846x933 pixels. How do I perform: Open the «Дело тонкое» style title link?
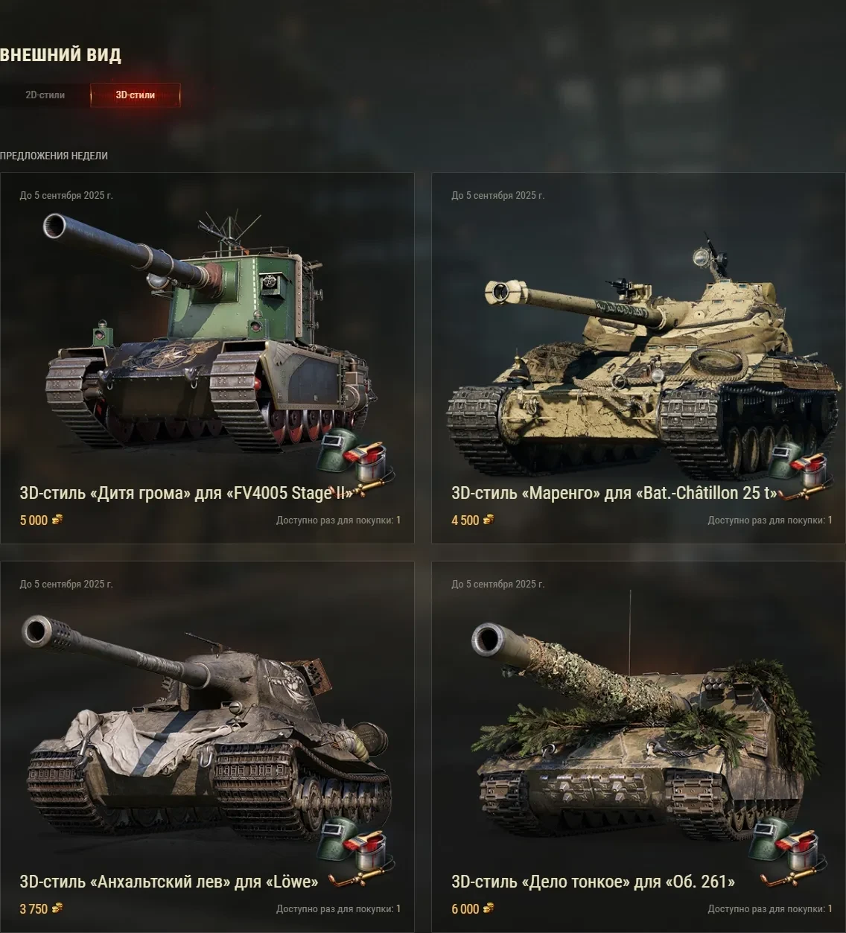593,882
